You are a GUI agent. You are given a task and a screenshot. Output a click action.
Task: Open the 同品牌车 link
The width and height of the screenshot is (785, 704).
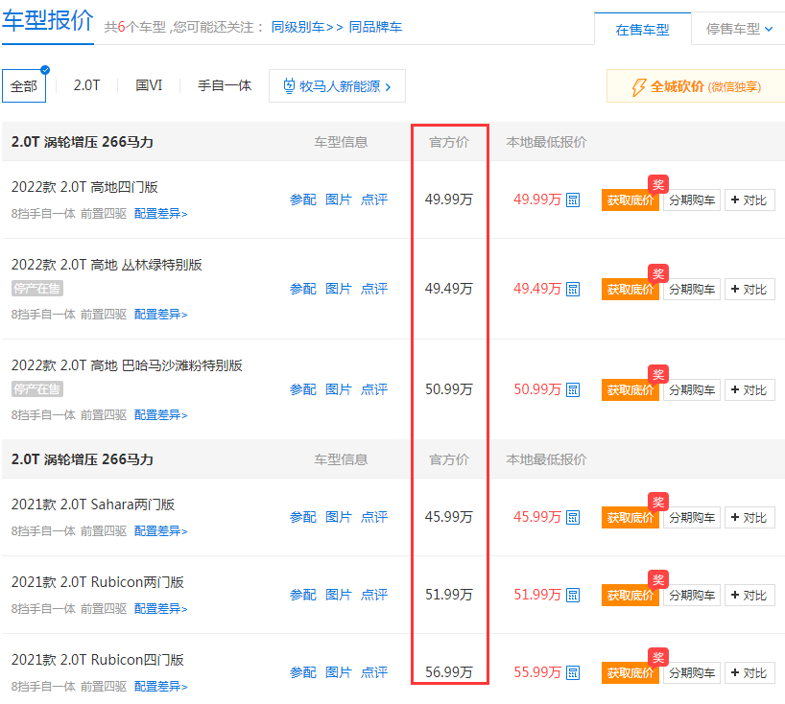coord(375,27)
